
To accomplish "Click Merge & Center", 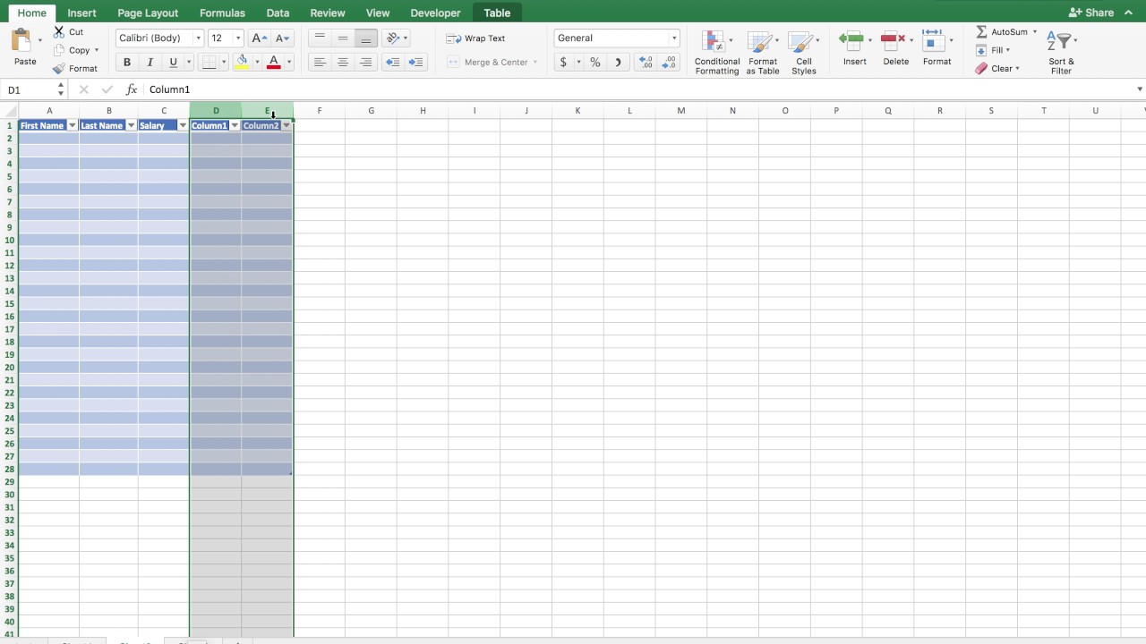I will coord(491,63).
